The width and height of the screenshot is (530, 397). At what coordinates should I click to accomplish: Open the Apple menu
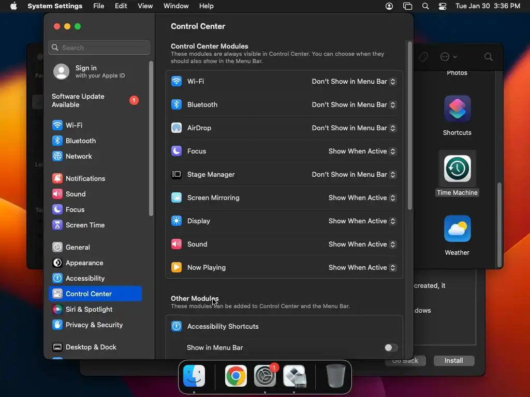(x=13, y=6)
